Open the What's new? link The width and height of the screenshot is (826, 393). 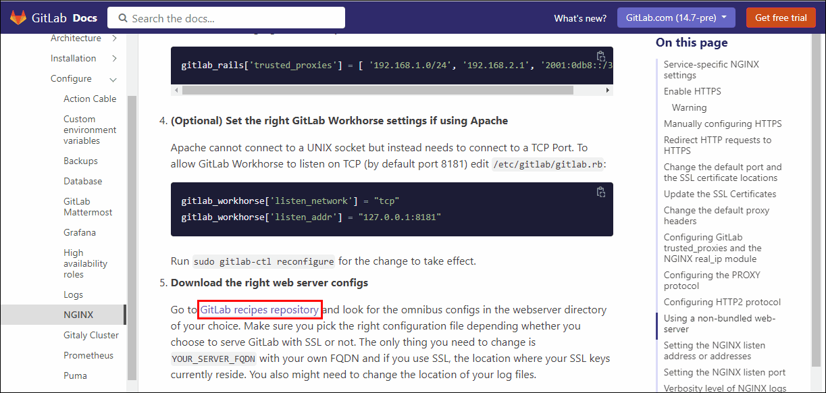[x=580, y=18]
